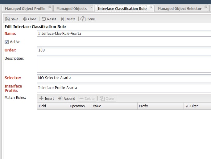The height and width of the screenshot is (159, 211).
Task: Click the Delete button label in top toolbar
Action: (x=71, y=19)
